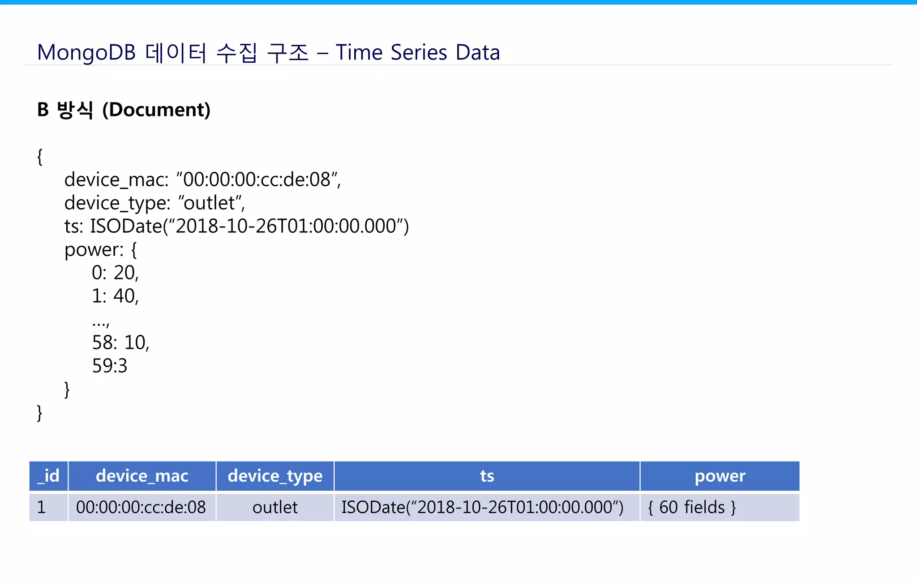Click the '_id' table header

(x=48, y=476)
